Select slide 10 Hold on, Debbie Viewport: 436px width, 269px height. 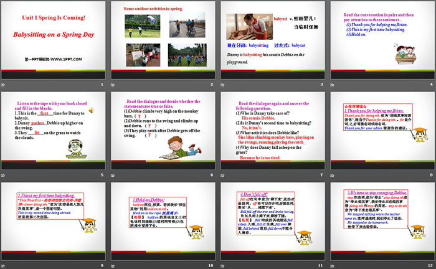(163, 222)
